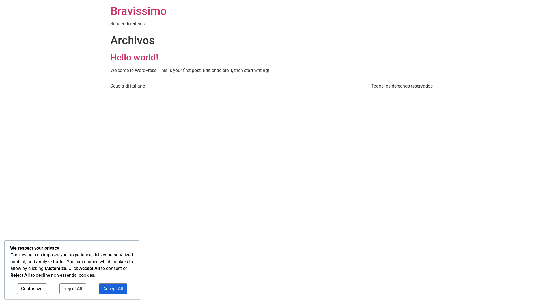The height and width of the screenshot is (305, 543).
Task: Click the header tagline Scuola di italiano
Action: (128, 24)
